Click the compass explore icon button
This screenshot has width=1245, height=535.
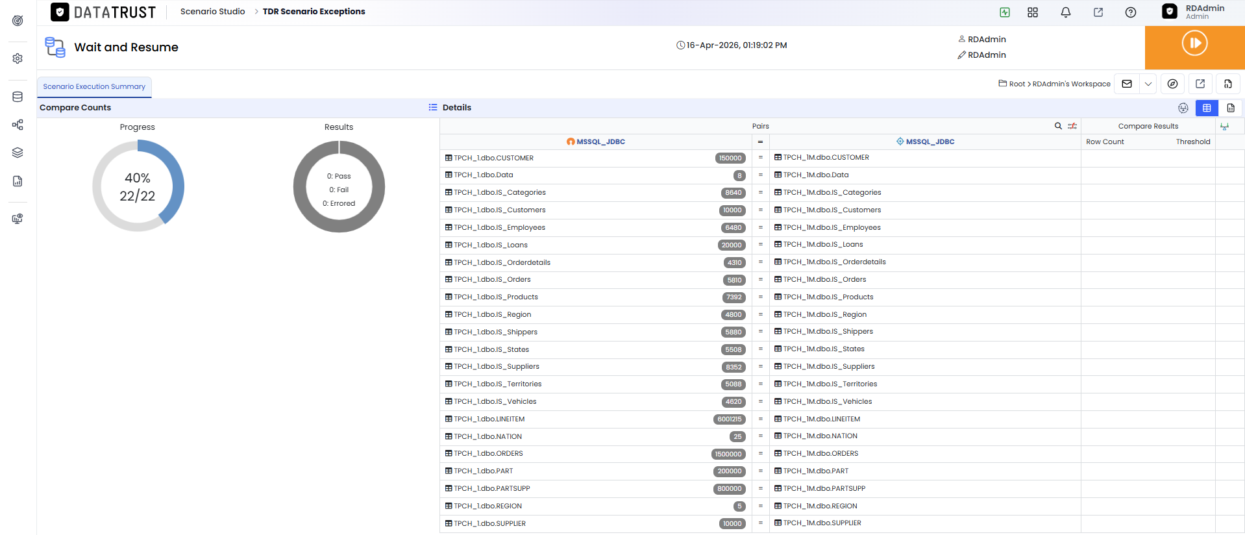click(1172, 84)
